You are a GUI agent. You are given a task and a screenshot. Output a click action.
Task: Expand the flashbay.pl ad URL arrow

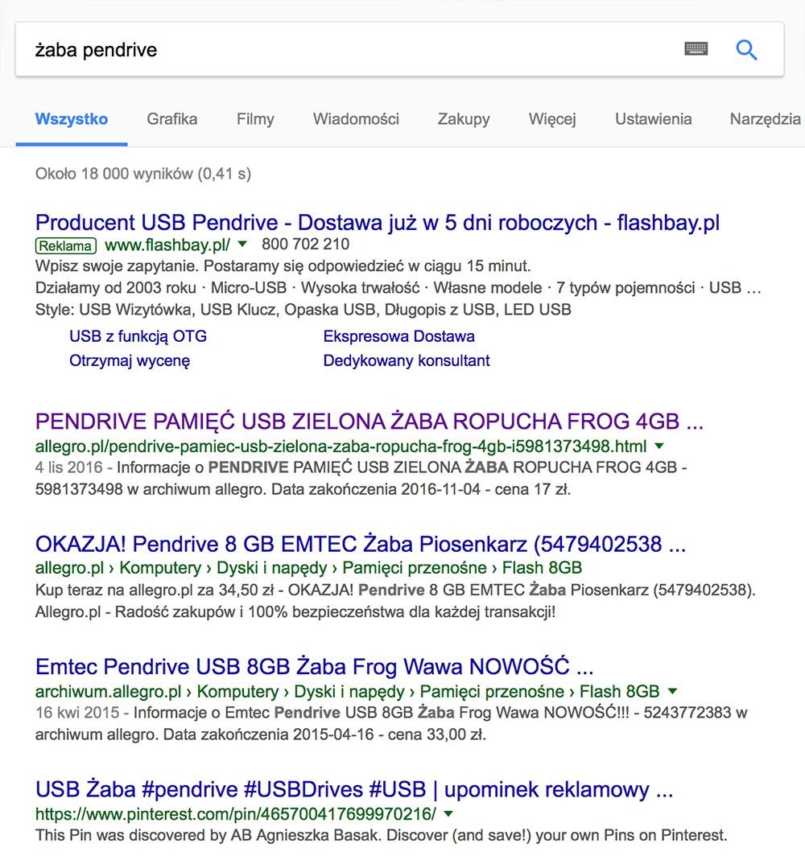243,244
